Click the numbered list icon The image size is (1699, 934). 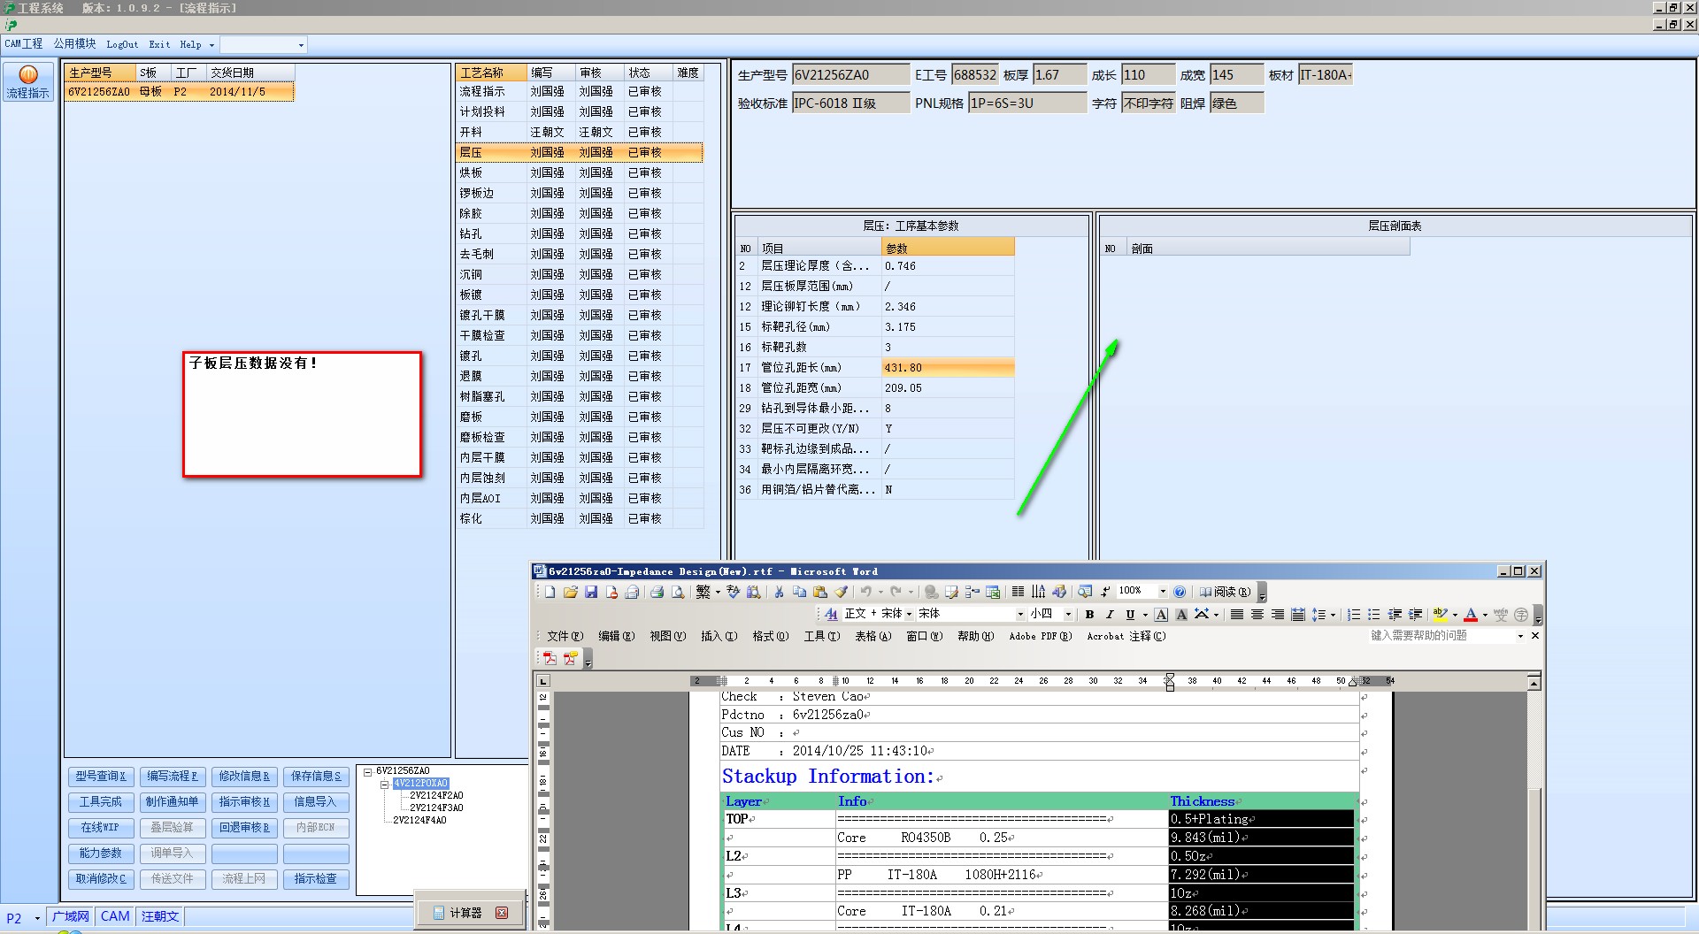click(1353, 615)
